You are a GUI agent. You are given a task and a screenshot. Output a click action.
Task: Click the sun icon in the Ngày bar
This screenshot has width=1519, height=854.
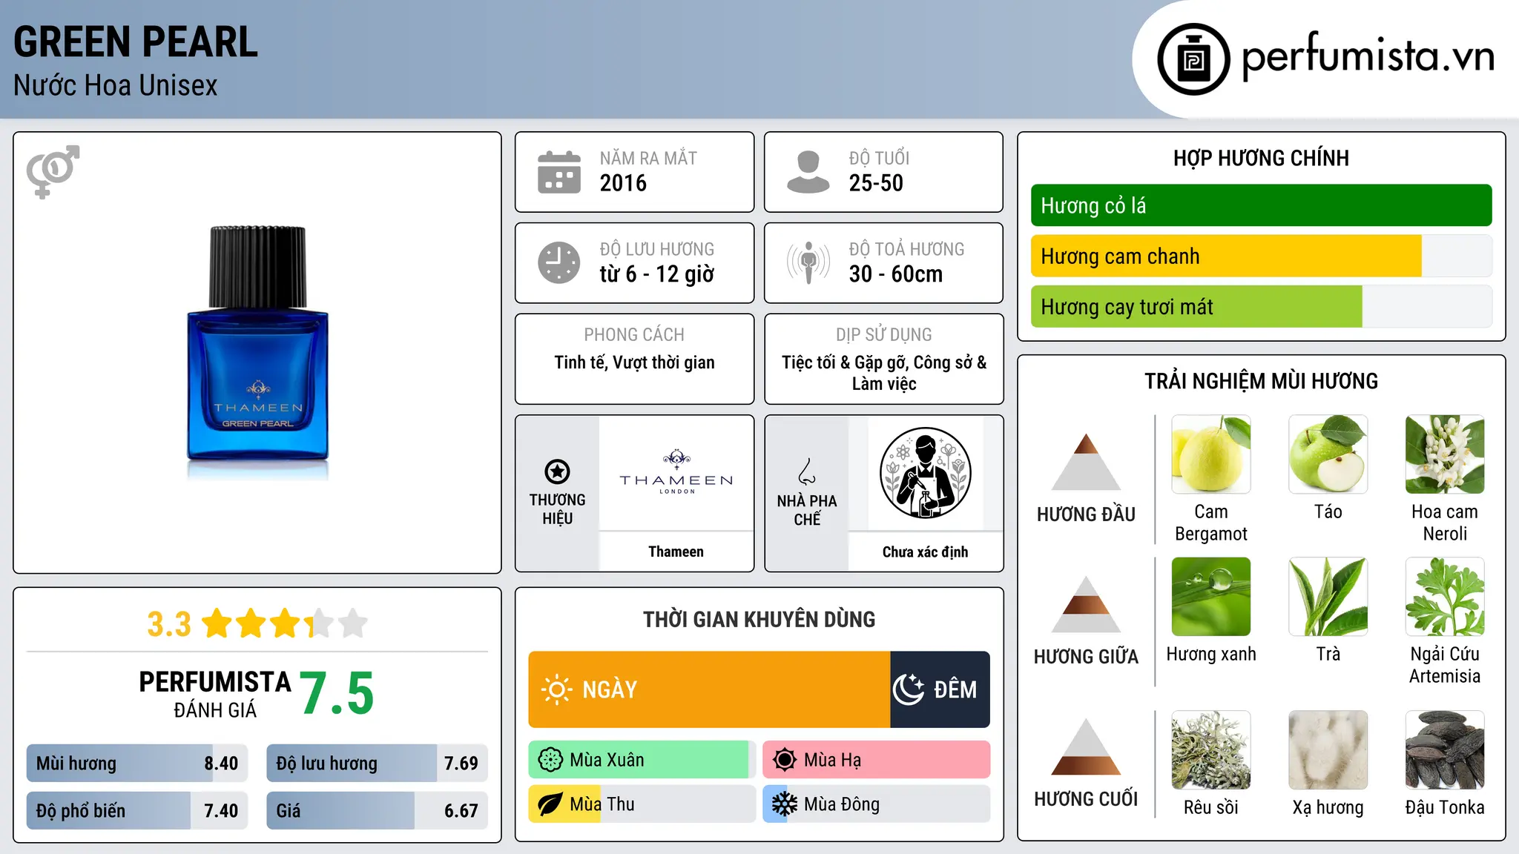(x=556, y=689)
